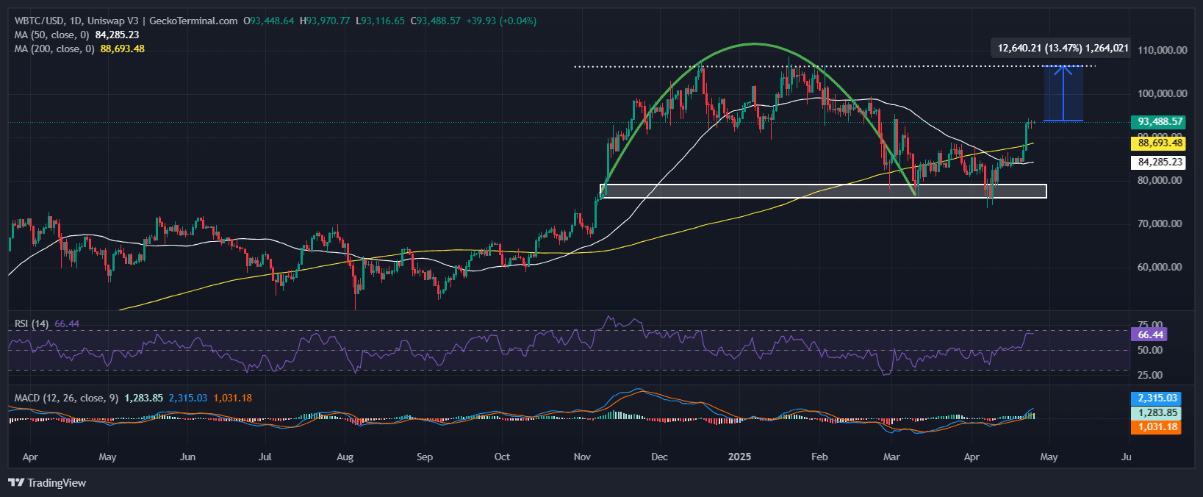Viewport: 1203px width, 497px height.
Task: Click the Feb label on time axis
Action: [x=819, y=457]
